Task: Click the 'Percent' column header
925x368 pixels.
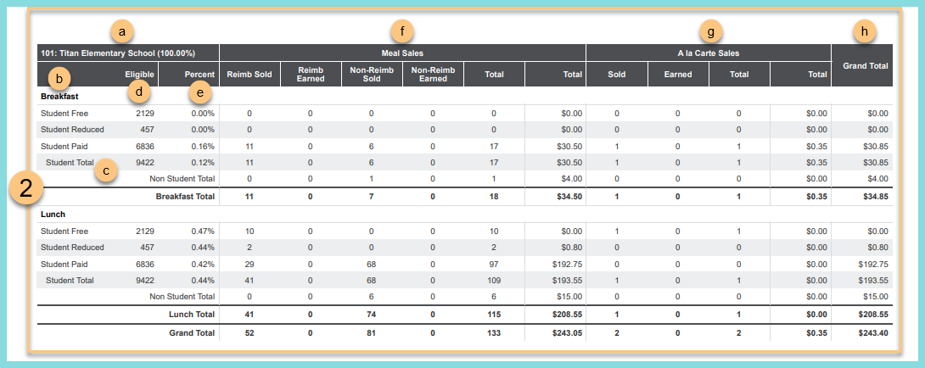Action: click(199, 75)
